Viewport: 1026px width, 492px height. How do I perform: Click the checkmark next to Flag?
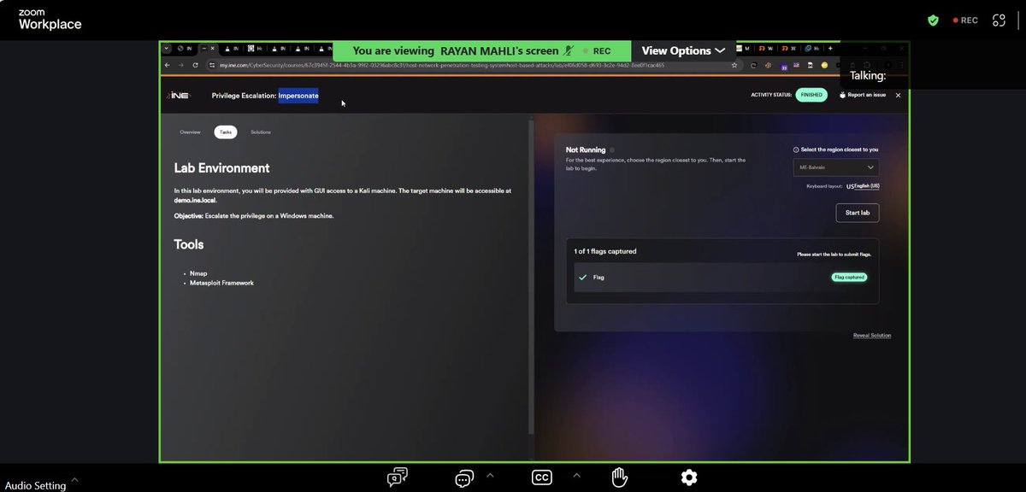[583, 278]
